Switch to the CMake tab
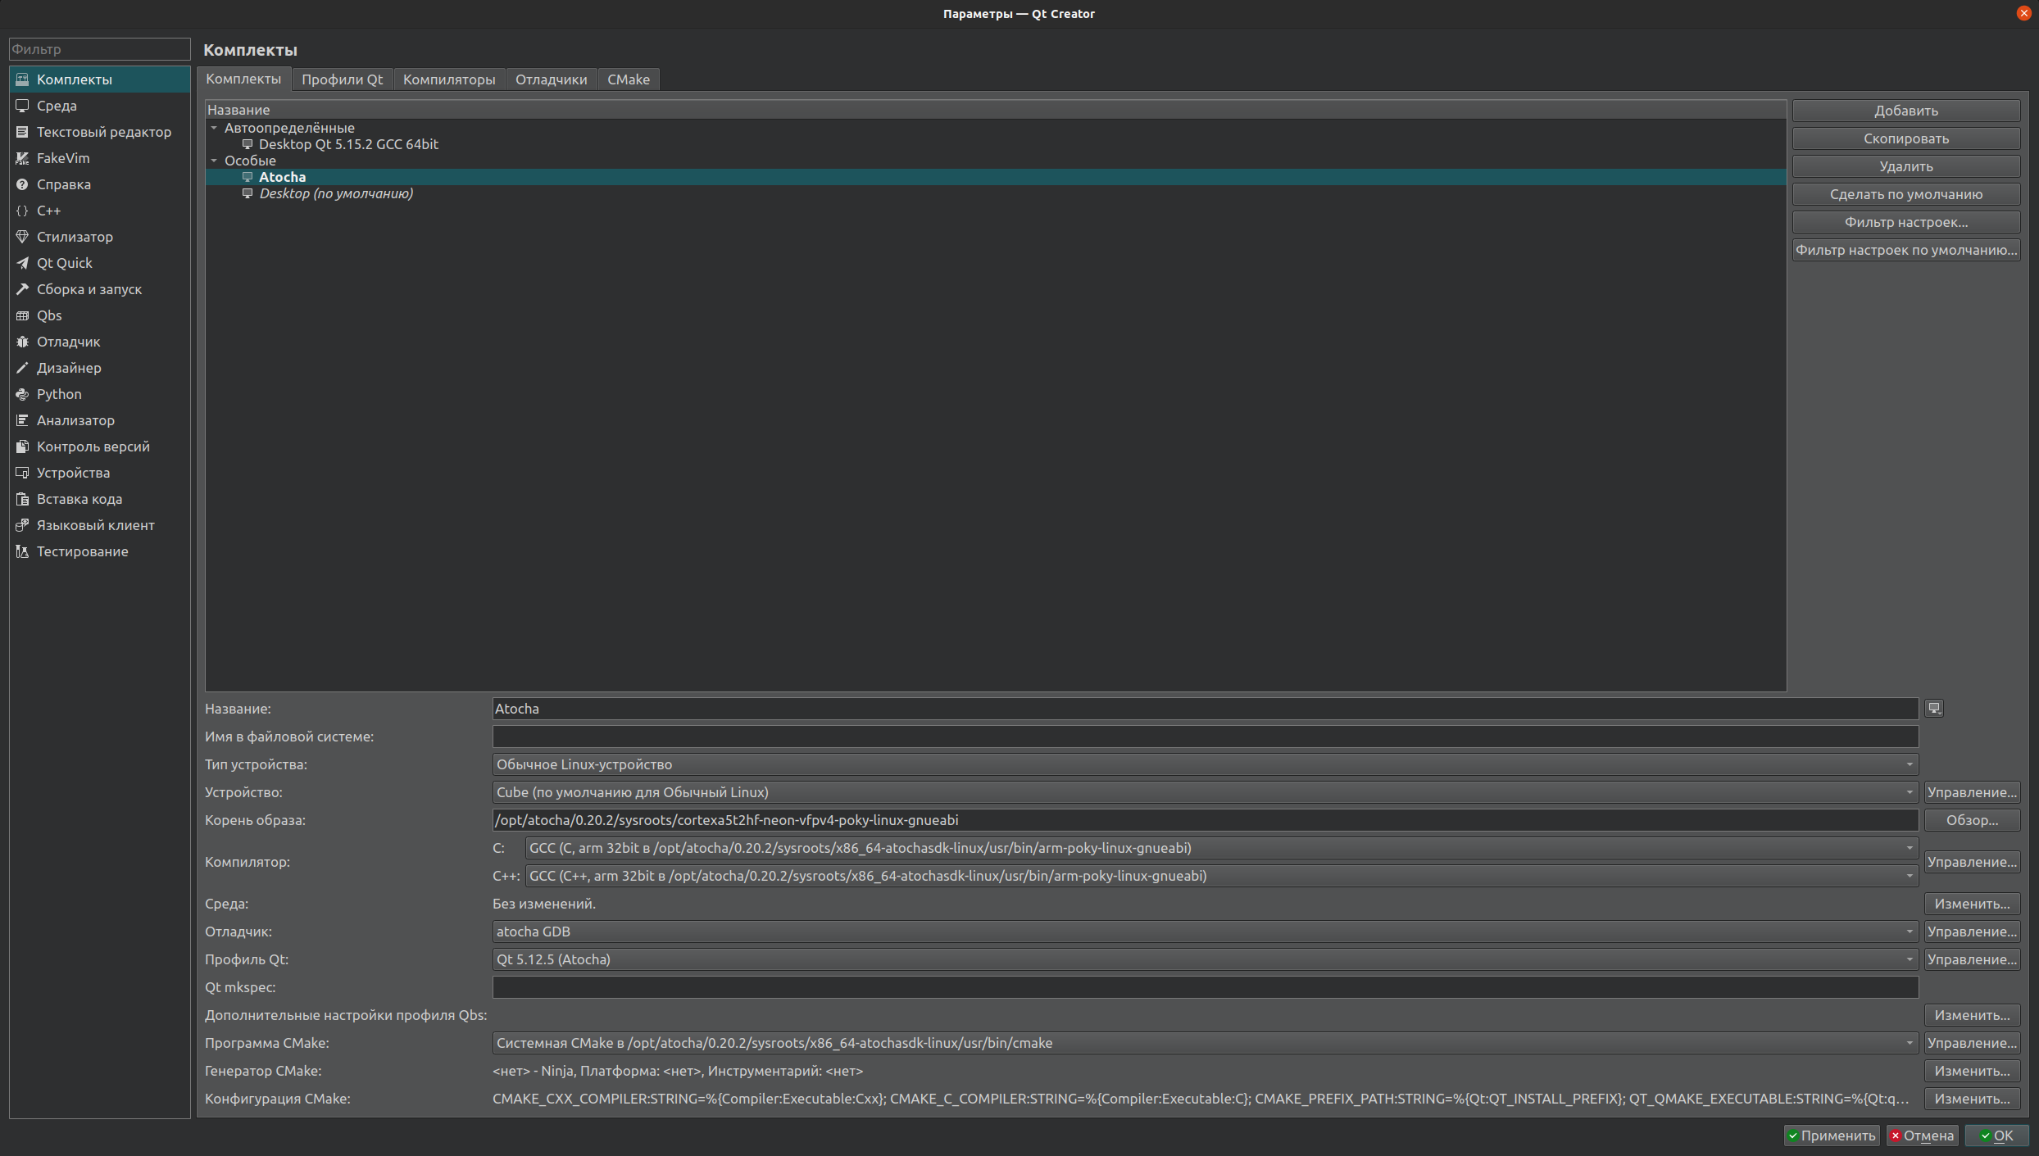The height and width of the screenshot is (1156, 2039). 629,79
